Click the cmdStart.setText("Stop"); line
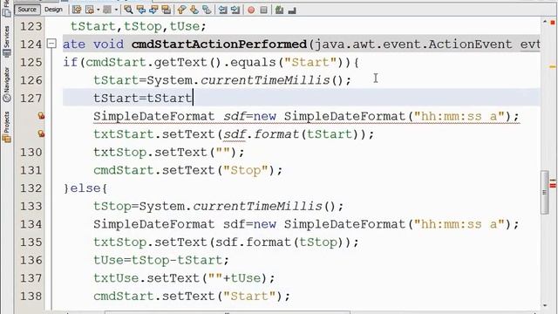558x314 pixels. (x=188, y=170)
